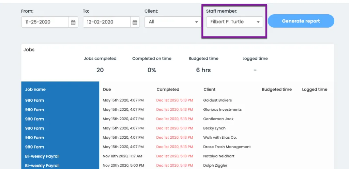349x169 pixels.
Task: Open 990 Form job for Walk with Elias Co.
Action: pos(34,138)
